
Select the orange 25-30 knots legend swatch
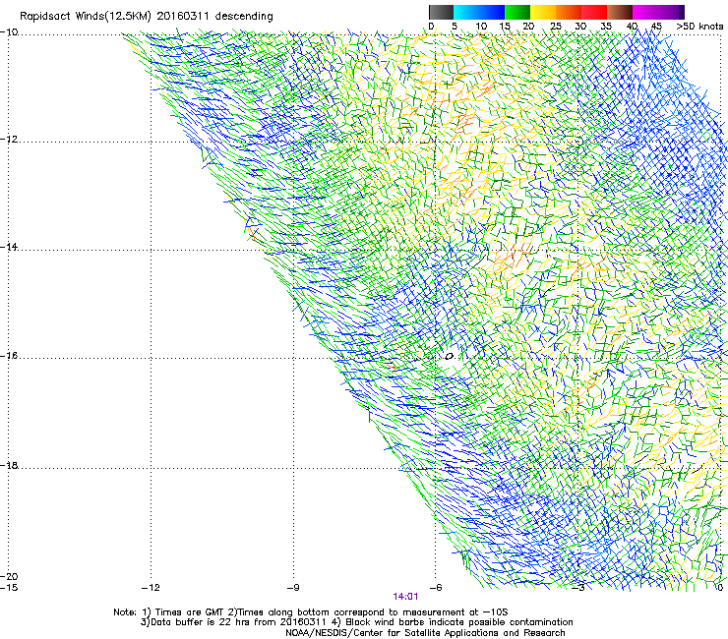coord(569,12)
